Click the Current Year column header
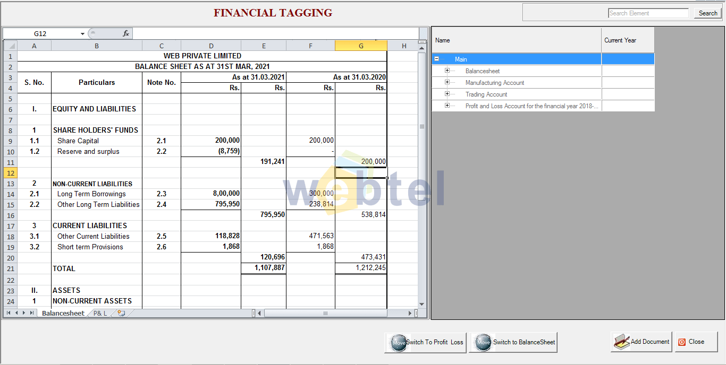This screenshot has width=726, height=365. (x=628, y=40)
